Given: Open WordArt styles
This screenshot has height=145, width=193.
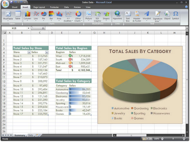Looking at the screenshot, I should [x=146, y=15].
